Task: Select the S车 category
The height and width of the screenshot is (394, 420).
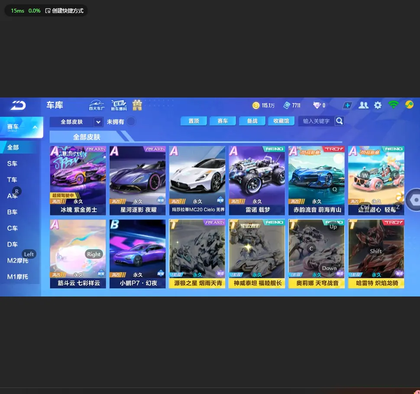Action: (12, 163)
